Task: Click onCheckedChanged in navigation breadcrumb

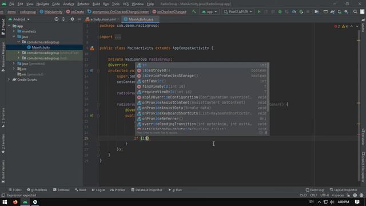Action: pyautogui.click(x=169, y=11)
